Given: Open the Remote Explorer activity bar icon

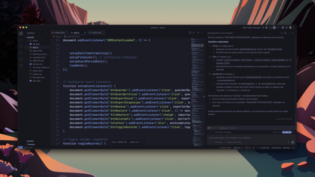Looking at the screenshot, I should (x=21, y=59).
